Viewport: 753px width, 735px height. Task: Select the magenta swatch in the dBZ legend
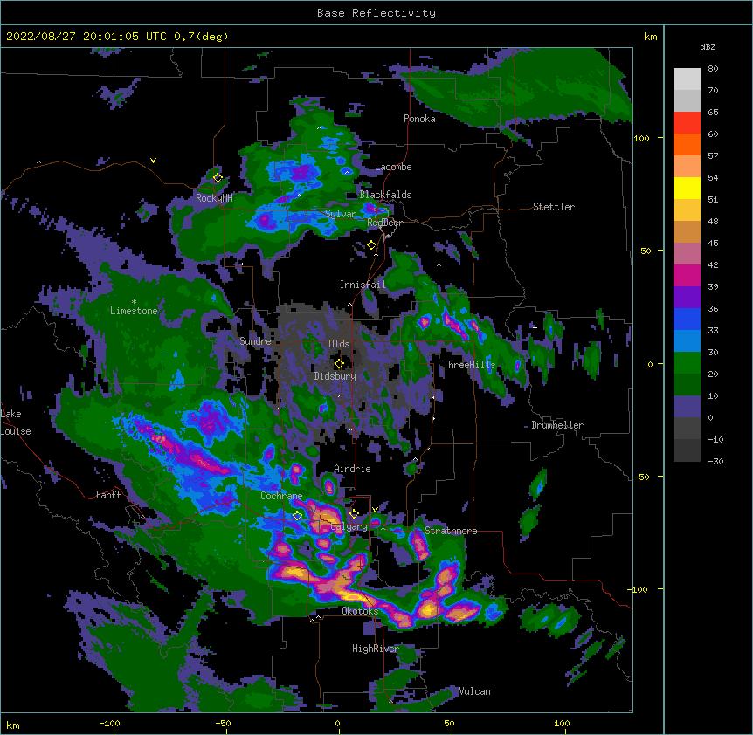point(687,275)
